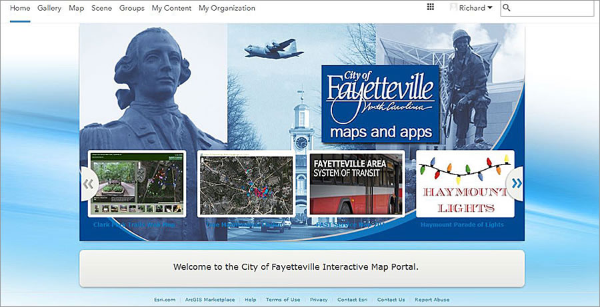Viewport: 600px width, 307px height.
Task: Click the Welcome to Interactive Map Portal text
Action: [296, 267]
